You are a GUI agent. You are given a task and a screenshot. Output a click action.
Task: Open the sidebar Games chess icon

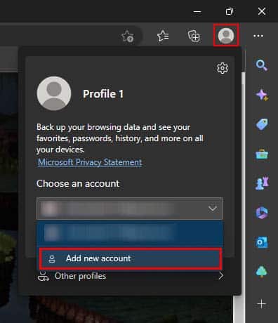pos(262,183)
